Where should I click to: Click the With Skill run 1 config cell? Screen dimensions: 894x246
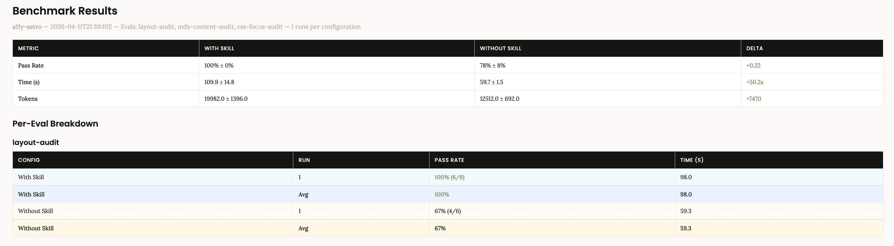click(153, 177)
